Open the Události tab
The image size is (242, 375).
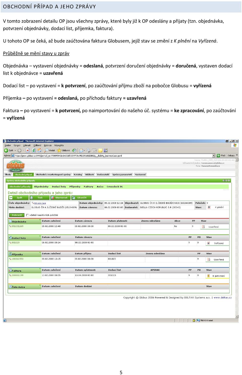[89, 175]
